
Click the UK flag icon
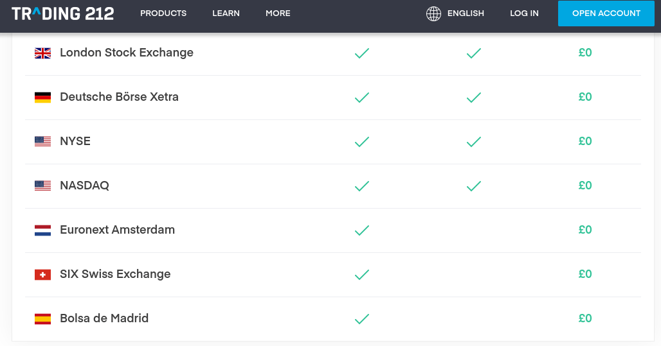pyautogui.click(x=42, y=53)
